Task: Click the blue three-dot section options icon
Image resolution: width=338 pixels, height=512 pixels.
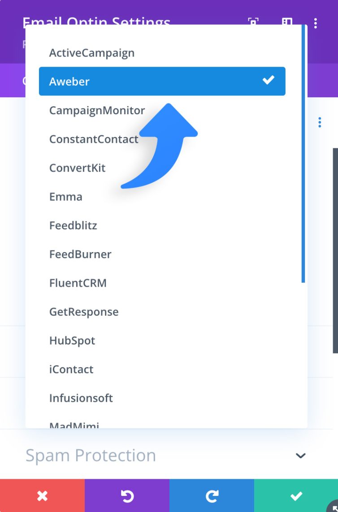Action: pyautogui.click(x=320, y=122)
